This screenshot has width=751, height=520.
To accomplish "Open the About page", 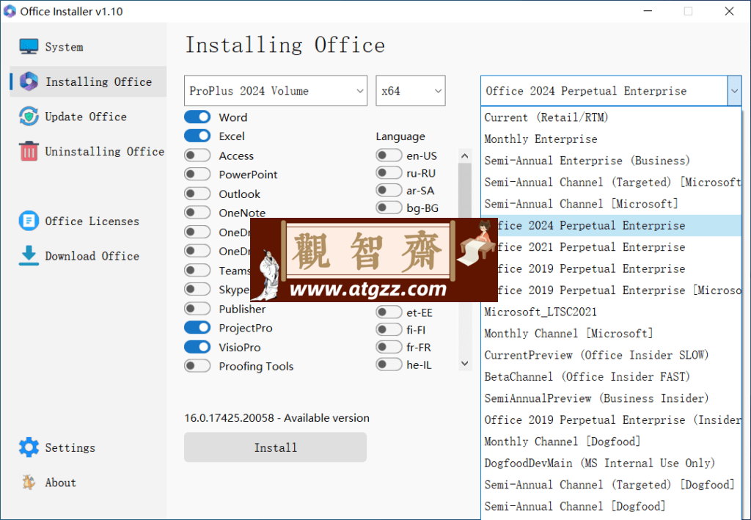I will point(88,482).
